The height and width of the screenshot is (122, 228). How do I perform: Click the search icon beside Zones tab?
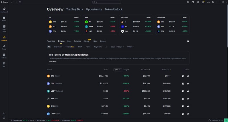coord(188,41)
